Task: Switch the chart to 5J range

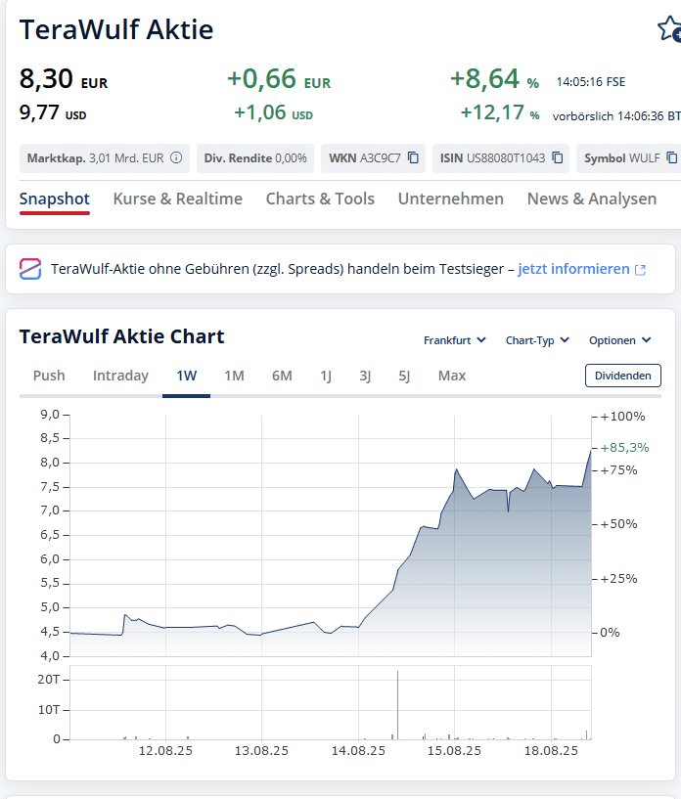Action: (x=404, y=376)
